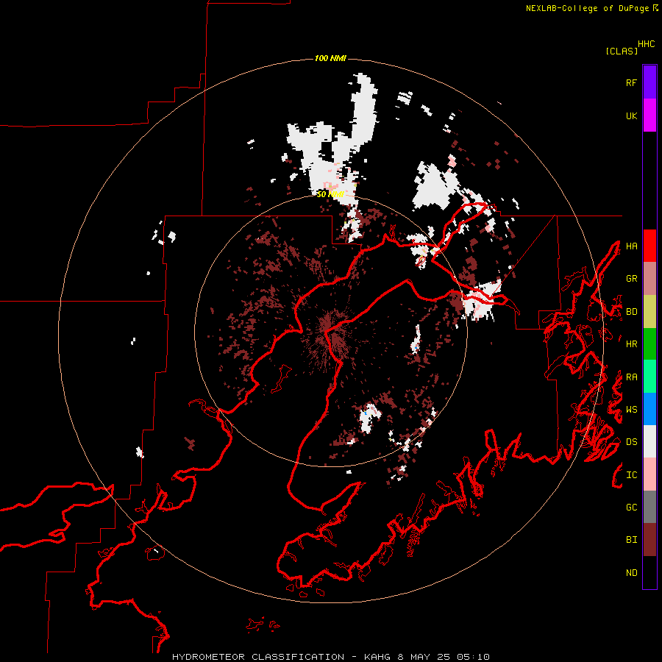Click the RF purple legend swatch
This screenshot has width=662, height=662.
click(649, 82)
